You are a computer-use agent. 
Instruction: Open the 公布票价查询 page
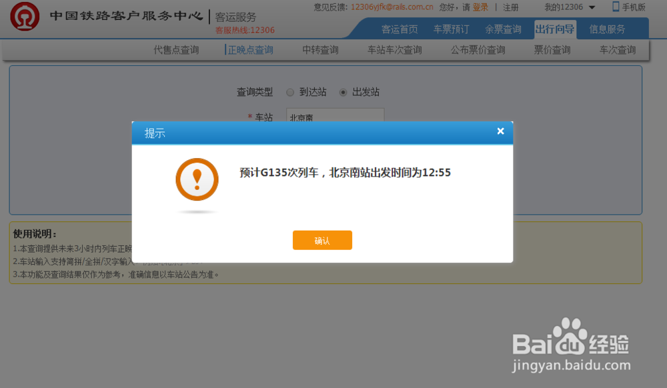(x=477, y=49)
